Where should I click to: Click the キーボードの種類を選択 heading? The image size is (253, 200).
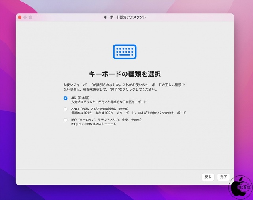coord(125,74)
